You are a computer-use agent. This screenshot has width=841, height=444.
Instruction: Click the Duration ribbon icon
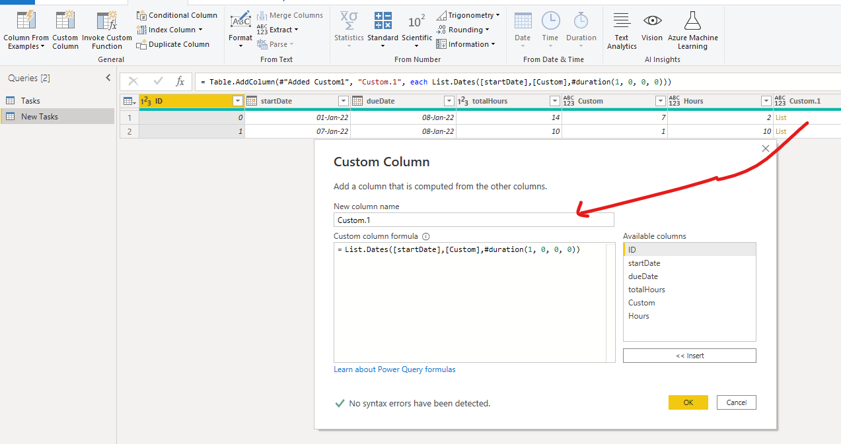click(581, 20)
